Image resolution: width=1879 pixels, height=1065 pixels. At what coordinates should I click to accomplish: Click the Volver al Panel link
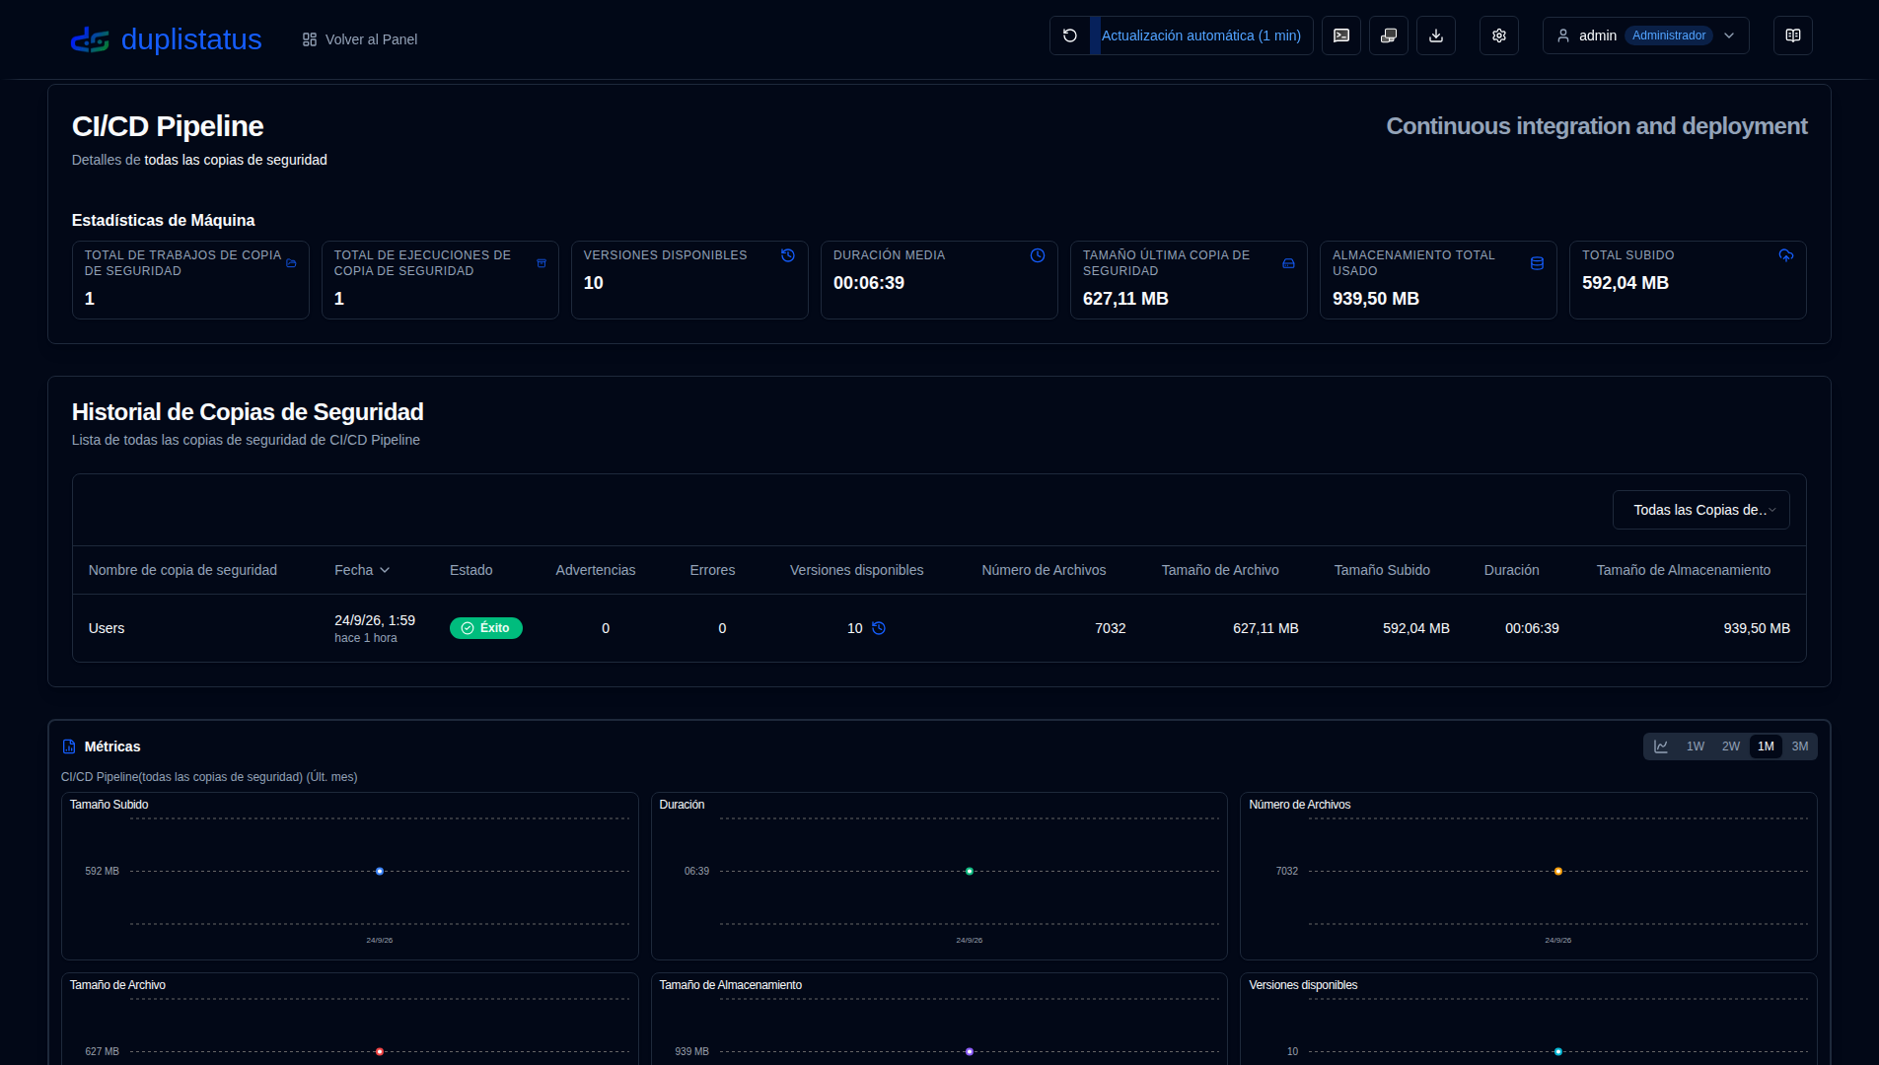(360, 39)
